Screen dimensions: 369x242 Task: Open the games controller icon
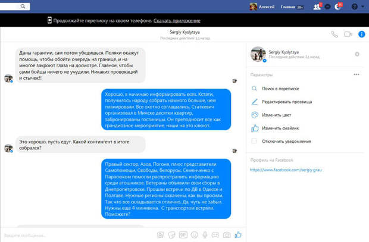215,235
